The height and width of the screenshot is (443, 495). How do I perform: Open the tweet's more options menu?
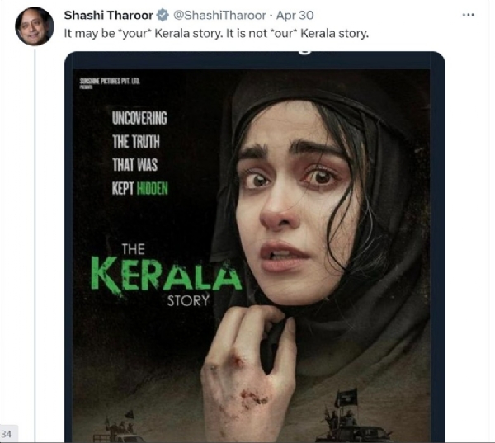[x=469, y=15]
